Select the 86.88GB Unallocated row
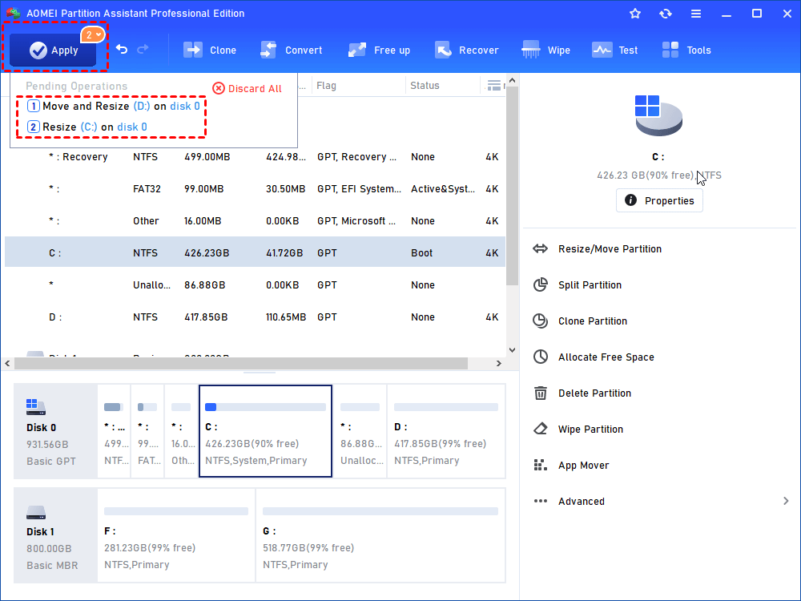The height and width of the screenshot is (601, 801). (x=255, y=285)
